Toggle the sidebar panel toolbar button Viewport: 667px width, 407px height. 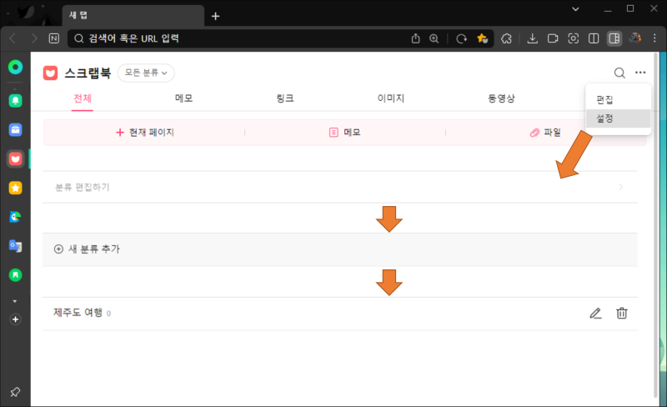[x=614, y=38]
